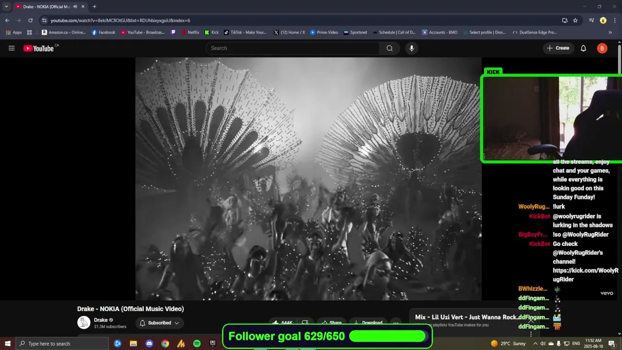View site information icon in address bar
The height and width of the screenshot is (350, 622).
coord(44,20)
